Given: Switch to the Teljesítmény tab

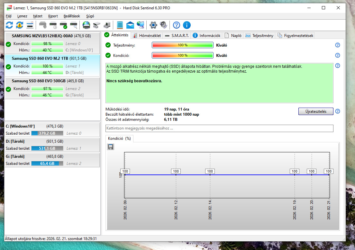Looking at the screenshot, I should click(259, 36).
